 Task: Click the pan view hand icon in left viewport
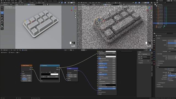[x=75, y=15]
